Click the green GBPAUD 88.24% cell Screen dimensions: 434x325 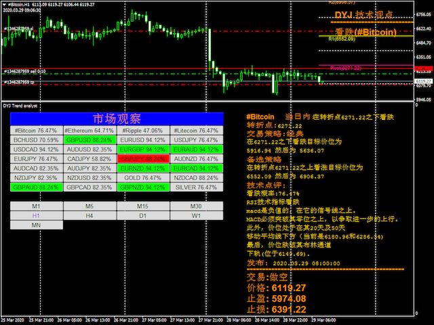click(37, 187)
